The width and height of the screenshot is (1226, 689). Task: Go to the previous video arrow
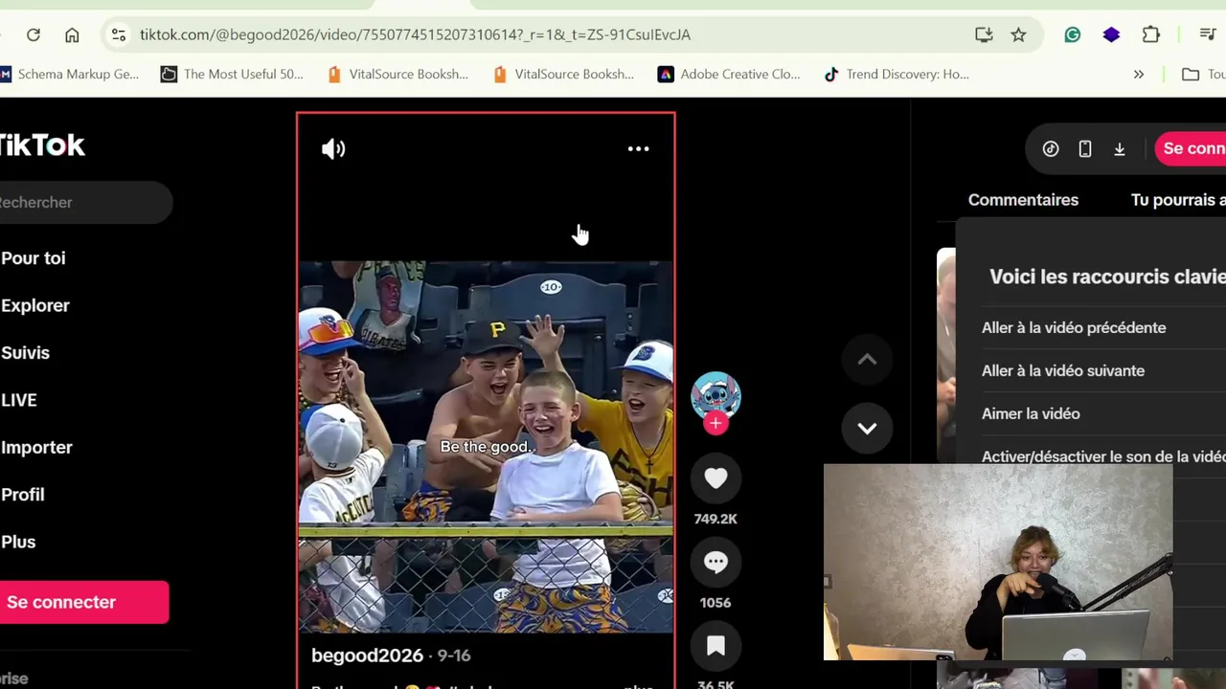click(867, 360)
